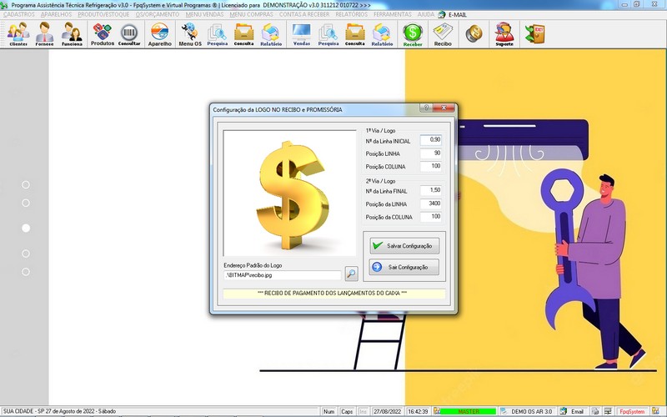
Task: Click 1ª Via Posição COLUNA field
Action: tap(430, 166)
